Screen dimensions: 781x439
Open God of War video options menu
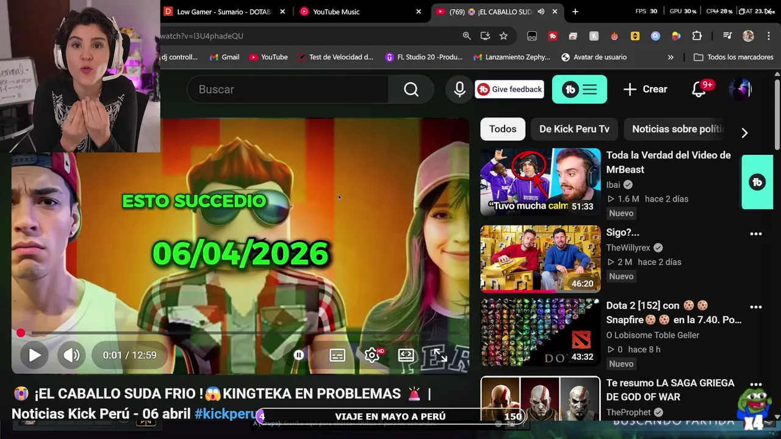[756, 385]
